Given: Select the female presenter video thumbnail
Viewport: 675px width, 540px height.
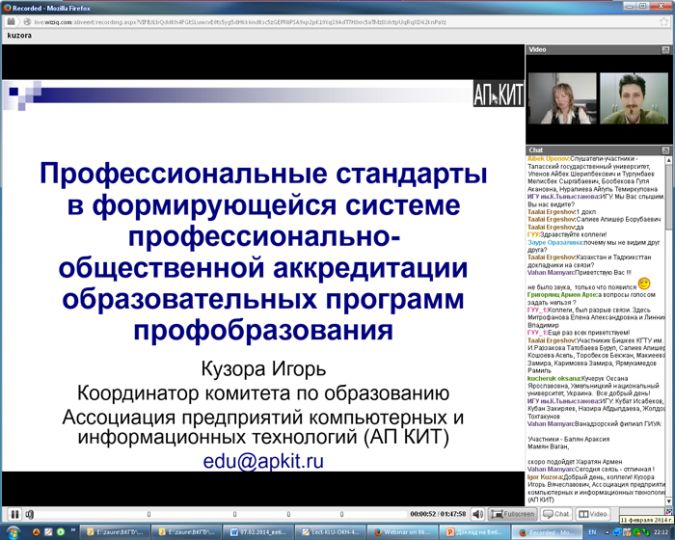Looking at the screenshot, I should (x=562, y=98).
